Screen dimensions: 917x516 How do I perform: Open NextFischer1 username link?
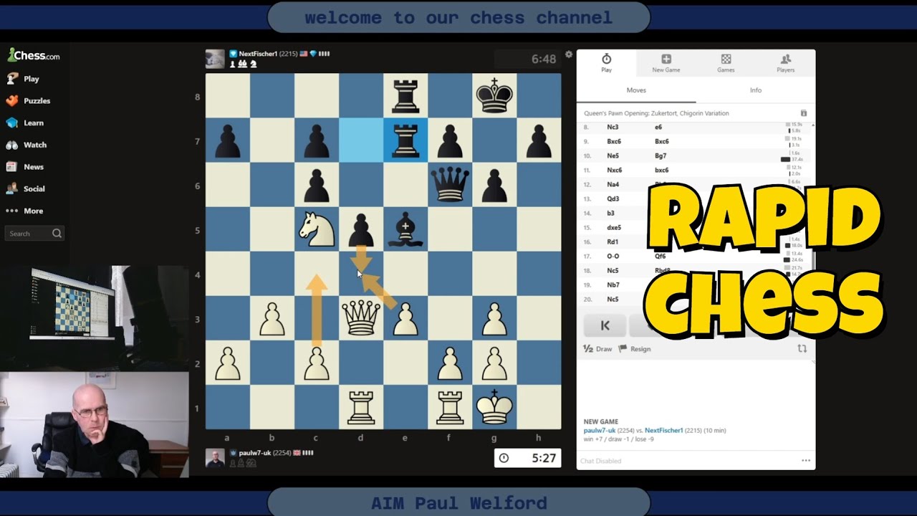pyautogui.click(x=258, y=54)
